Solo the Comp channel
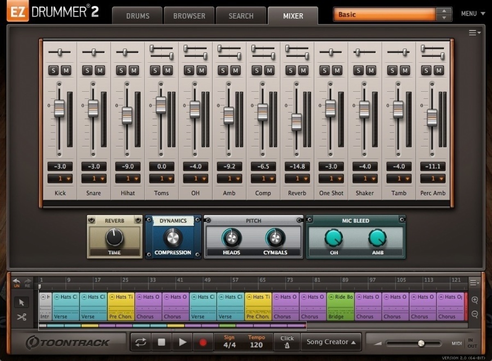 [x=257, y=71]
